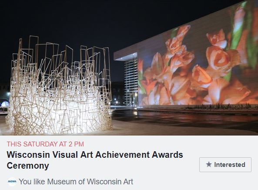Click the "You like" text

32,182
